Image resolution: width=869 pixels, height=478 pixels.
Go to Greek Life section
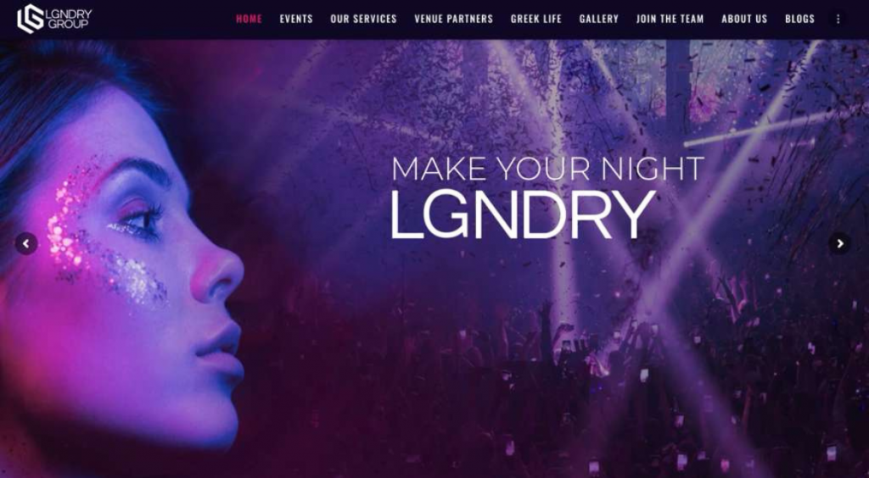coord(536,19)
